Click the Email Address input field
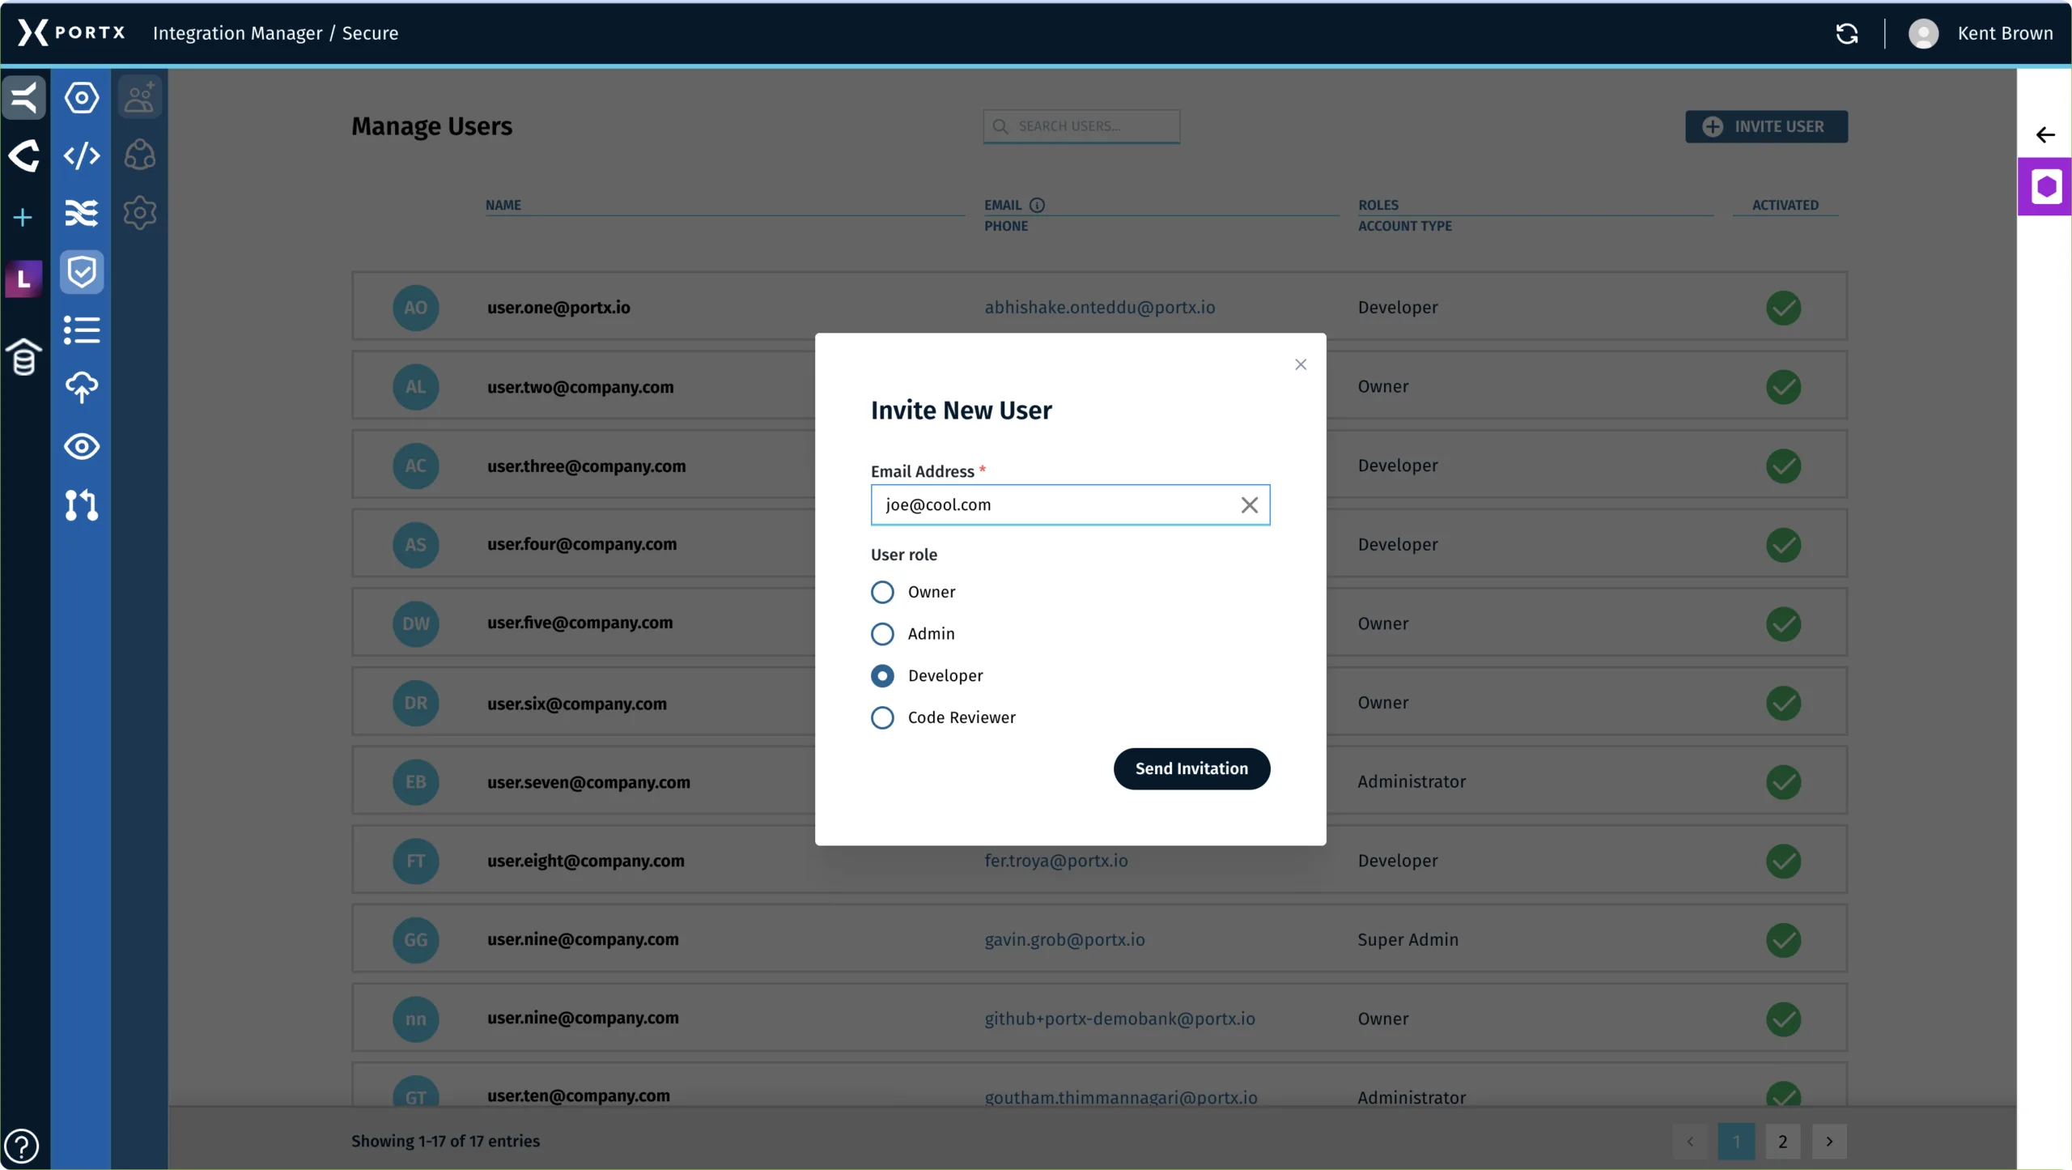This screenshot has width=2072, height=1170. tap(1052, 505)
